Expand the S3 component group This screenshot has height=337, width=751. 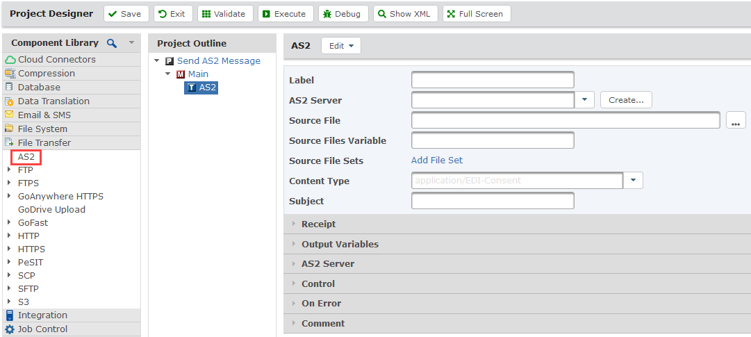point(9,302)
